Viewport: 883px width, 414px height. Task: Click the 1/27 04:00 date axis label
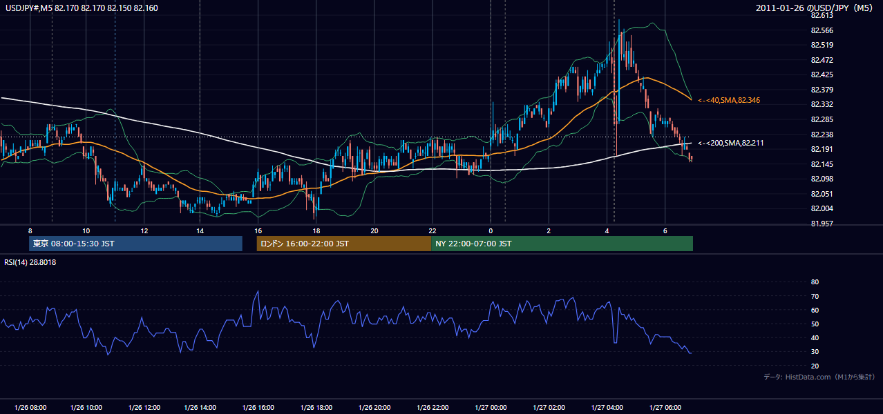pos(607,407)
